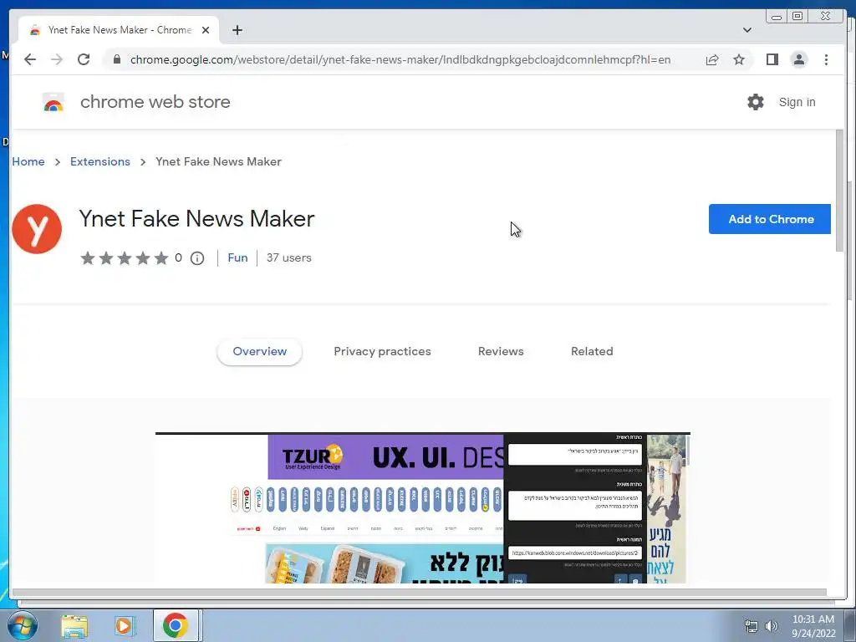
Task: Click the taskbar clock 10:31 AM
Action: tap(813, 619)
